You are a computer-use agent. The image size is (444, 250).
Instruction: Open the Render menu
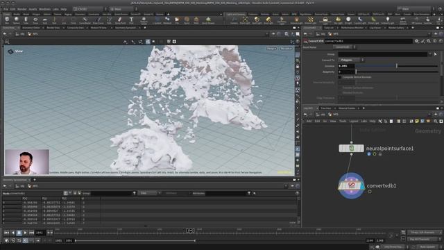point(22,9)
